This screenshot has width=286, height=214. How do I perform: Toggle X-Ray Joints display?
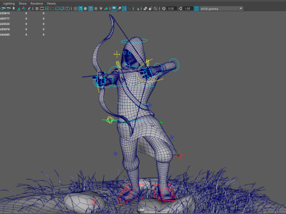(156, 8)
